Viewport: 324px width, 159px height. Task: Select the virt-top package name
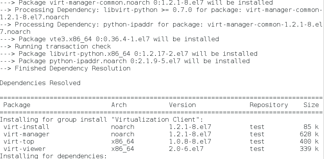pyautogui.click(x=19, y=142)
